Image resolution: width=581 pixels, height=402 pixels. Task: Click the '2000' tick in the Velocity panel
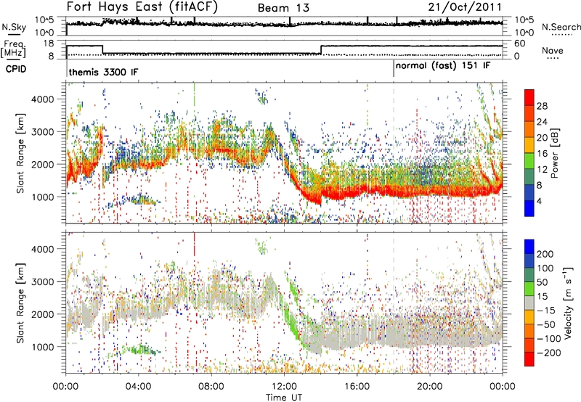pos(43,314)
